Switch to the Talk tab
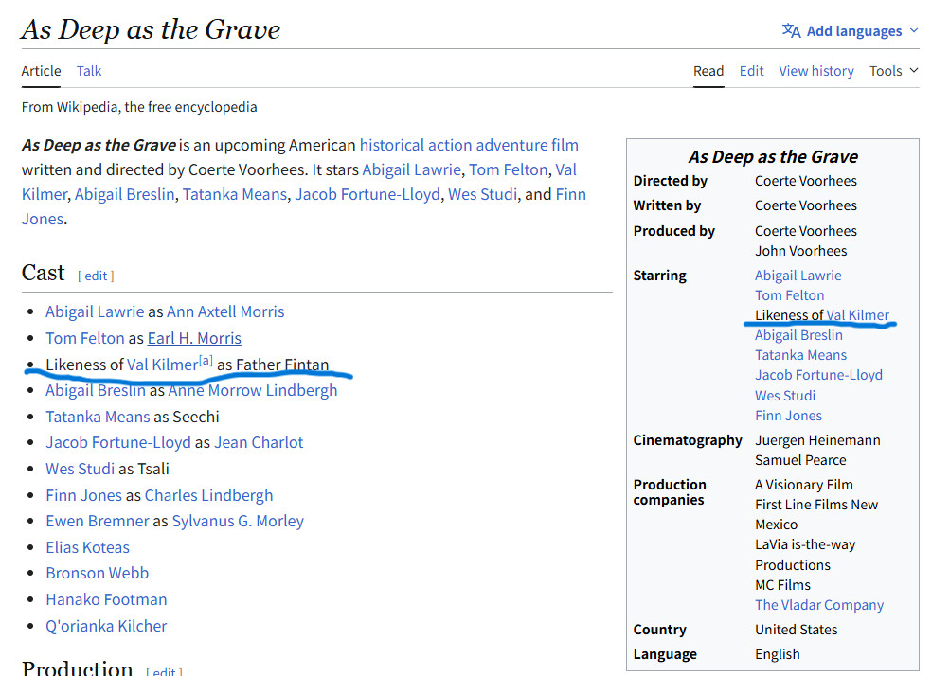 pyautogui.click(x=89, y=71)
